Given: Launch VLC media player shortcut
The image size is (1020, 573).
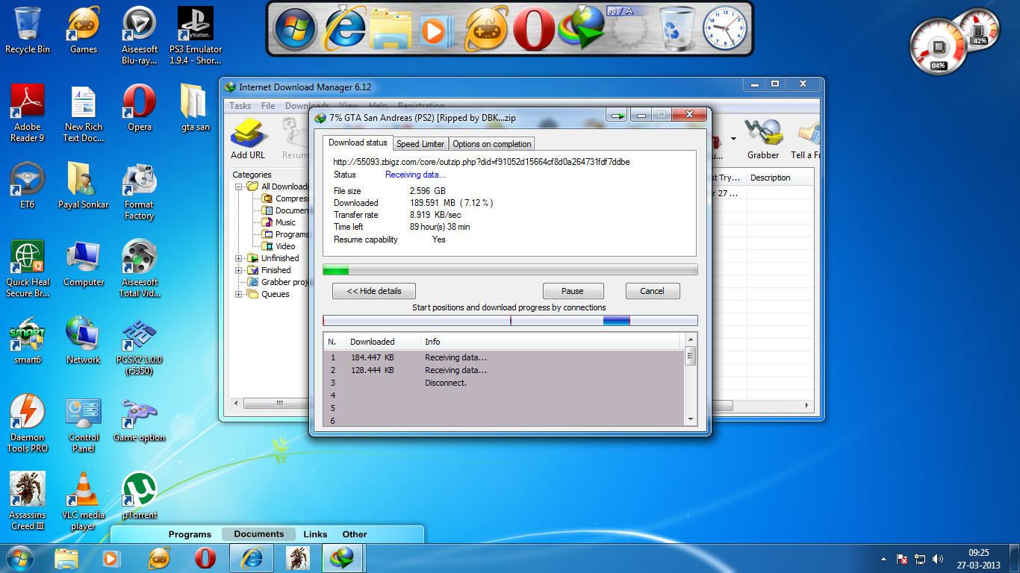Looking at the screenshot, I should (84, 501).
